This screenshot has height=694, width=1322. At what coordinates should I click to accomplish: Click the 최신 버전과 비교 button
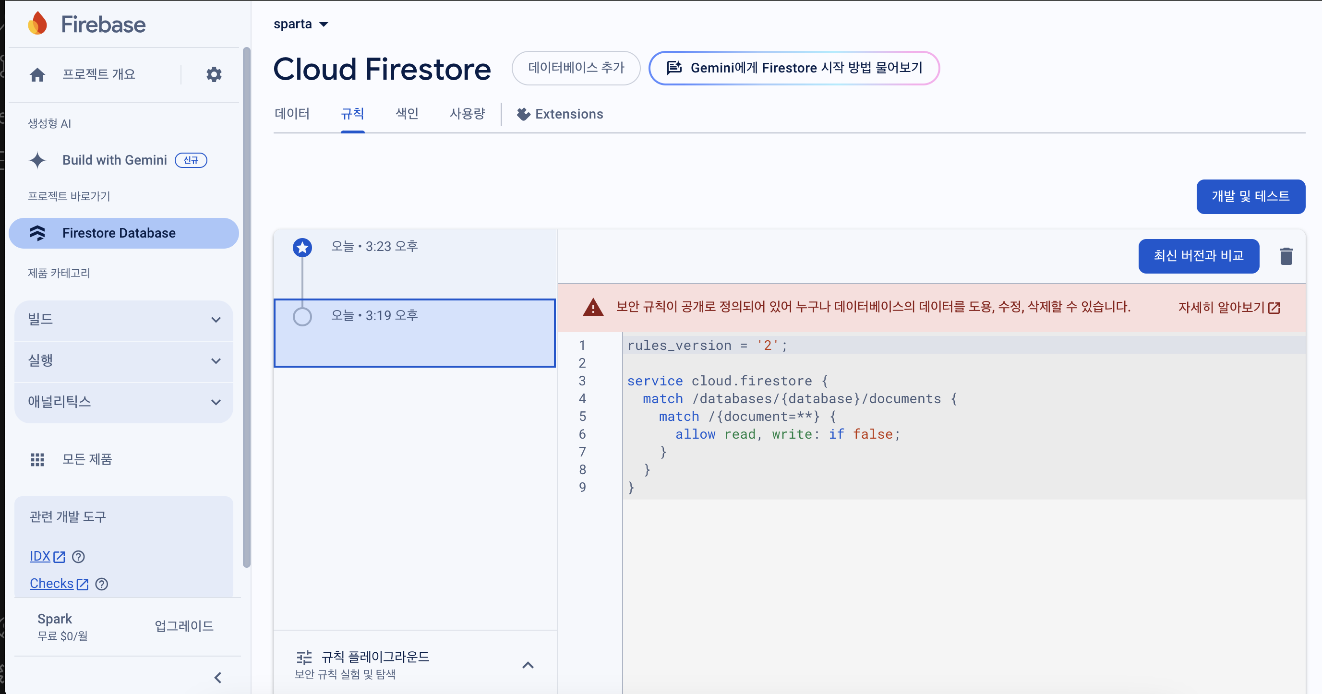pos(1198,256)
